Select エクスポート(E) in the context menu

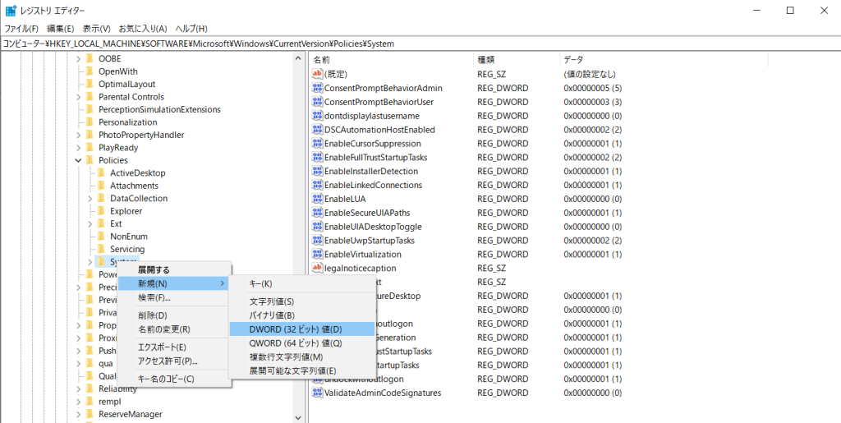coord(174,347)
